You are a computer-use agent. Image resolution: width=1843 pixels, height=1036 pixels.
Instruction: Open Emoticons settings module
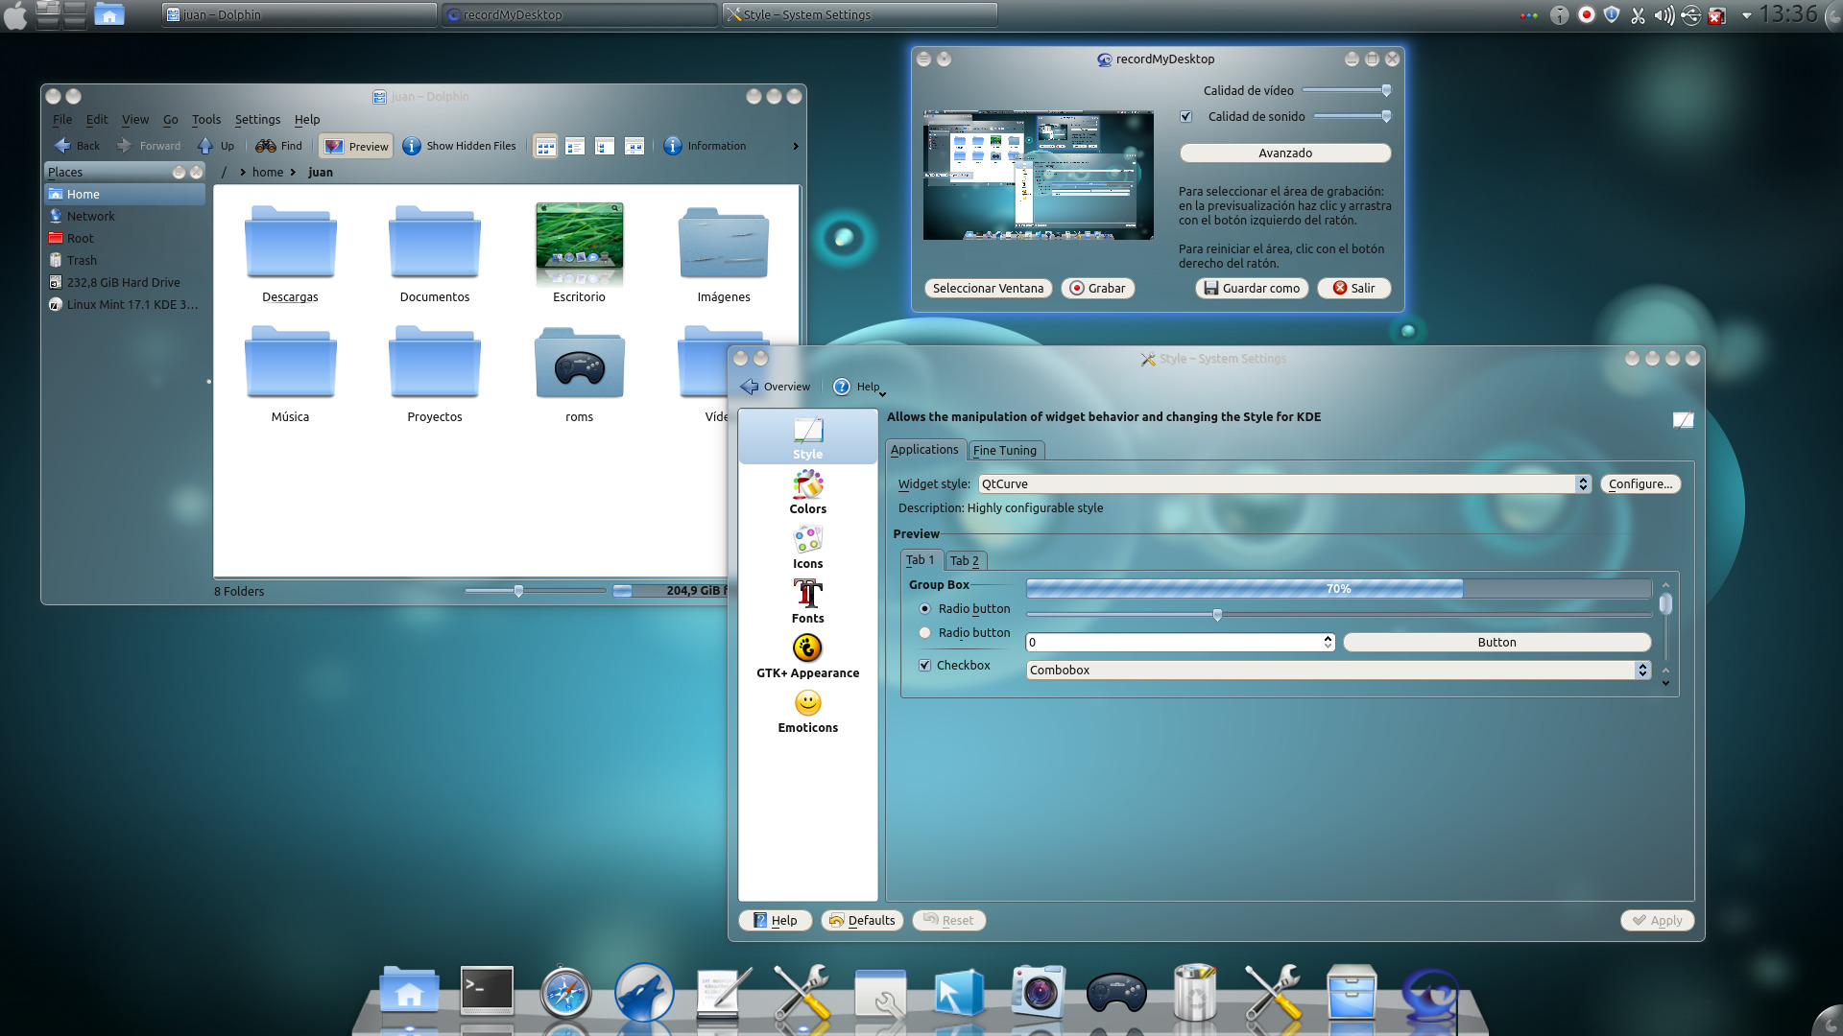pyautogui.click(x=807, y=711)
